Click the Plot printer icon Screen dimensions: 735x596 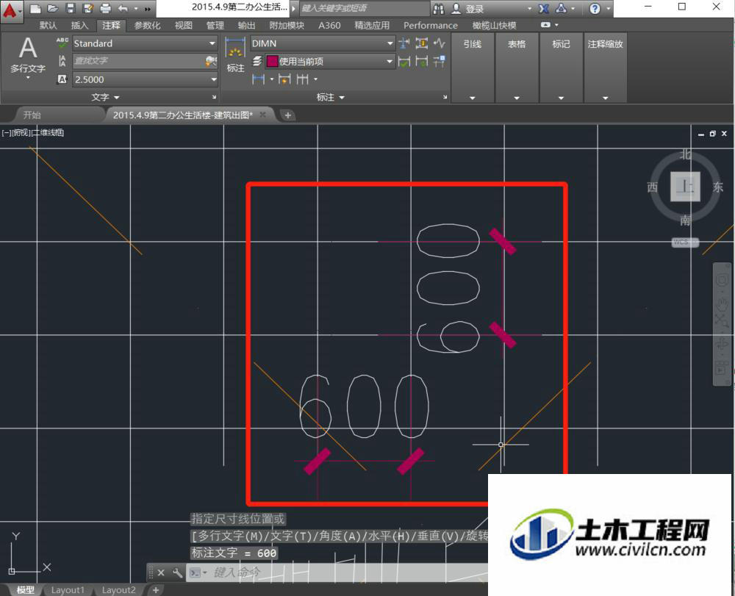pos(106,8)
